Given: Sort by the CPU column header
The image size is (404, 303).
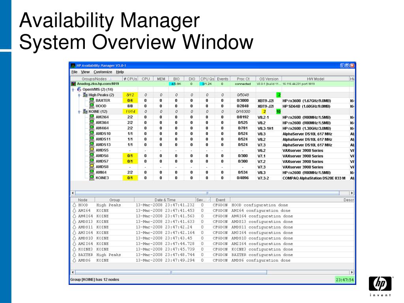Looking at the screenshot, I should click(146, 79).
